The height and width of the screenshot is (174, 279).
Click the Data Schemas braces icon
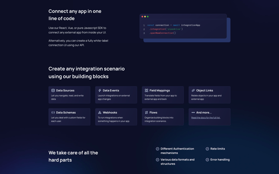pyautogui.click(x=53, y=112)
